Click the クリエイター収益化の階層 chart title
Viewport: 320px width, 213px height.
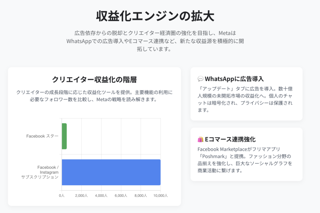[94, 80]
